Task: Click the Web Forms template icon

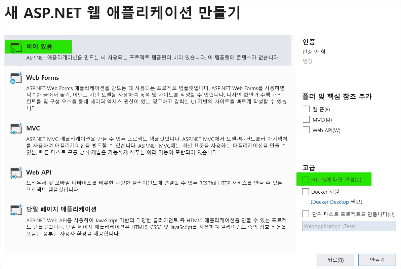Action: pyautogui.click(x=16, y=78)
